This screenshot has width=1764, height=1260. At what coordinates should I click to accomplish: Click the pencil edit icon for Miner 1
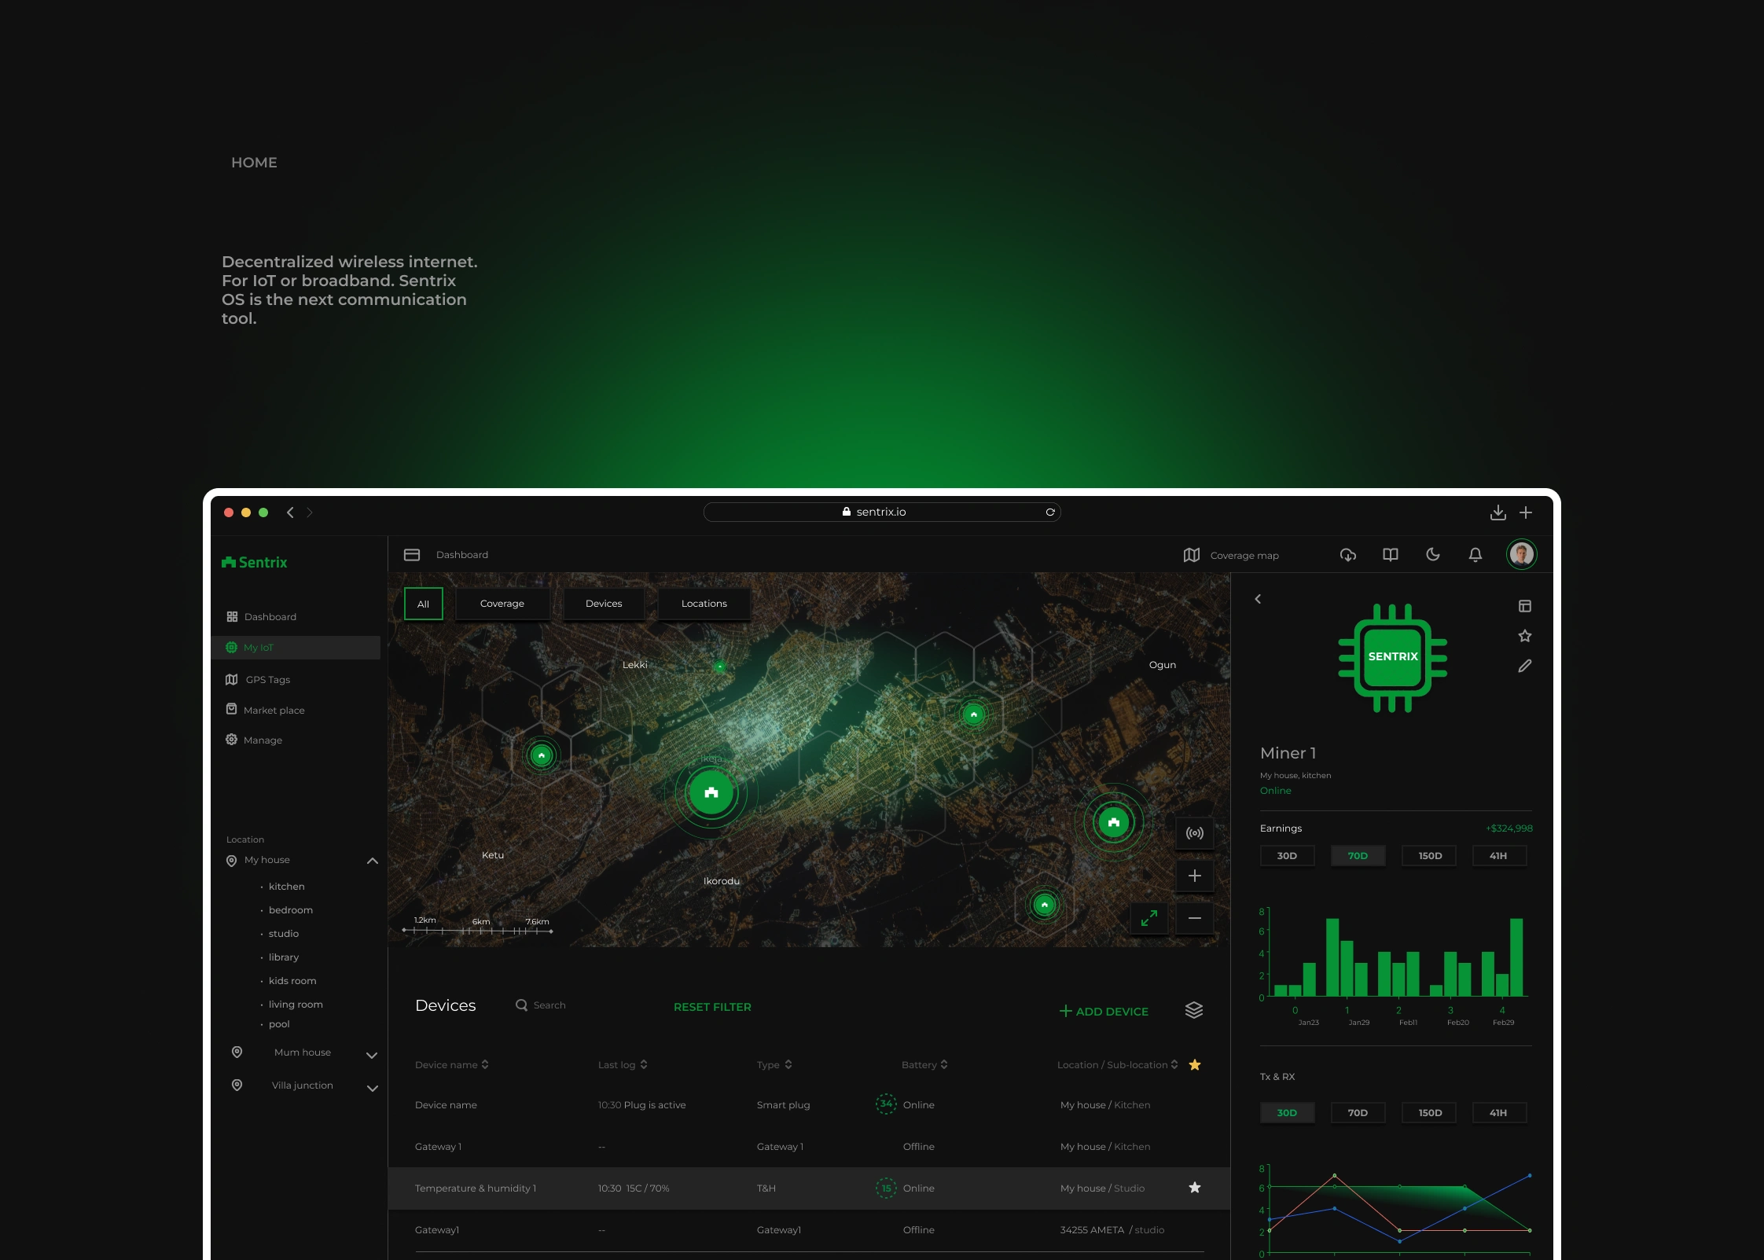[x=1524, y=667]
